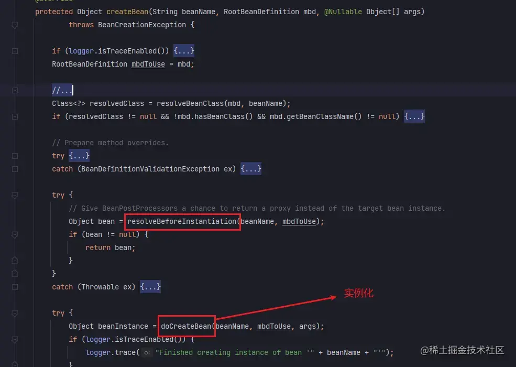Viewport: 516px width, 367px height.
Task: Expand the {...} placeholder after getBeanClassName() != null
Action: (414, 116)
